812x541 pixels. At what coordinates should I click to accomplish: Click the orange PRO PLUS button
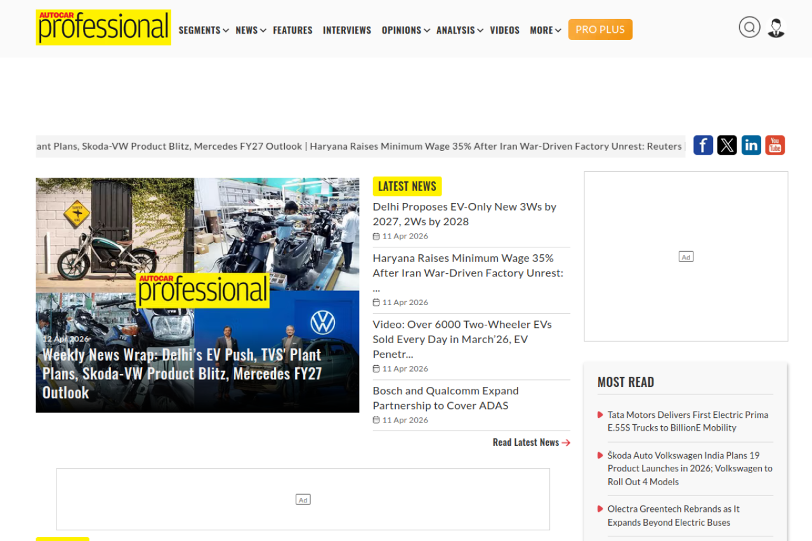(600, 29)
